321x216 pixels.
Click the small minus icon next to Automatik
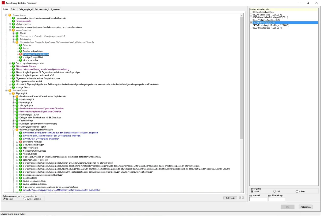pyautogui.click(x=243, y=198)
